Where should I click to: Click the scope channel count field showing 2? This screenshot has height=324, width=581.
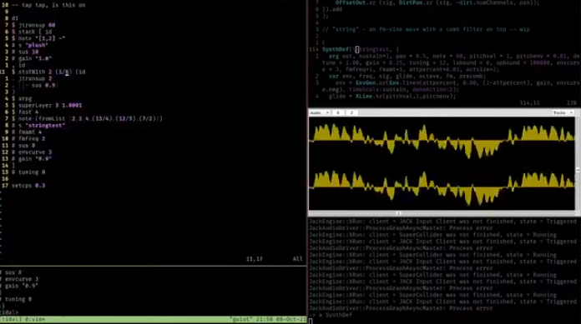coord(351,112)
